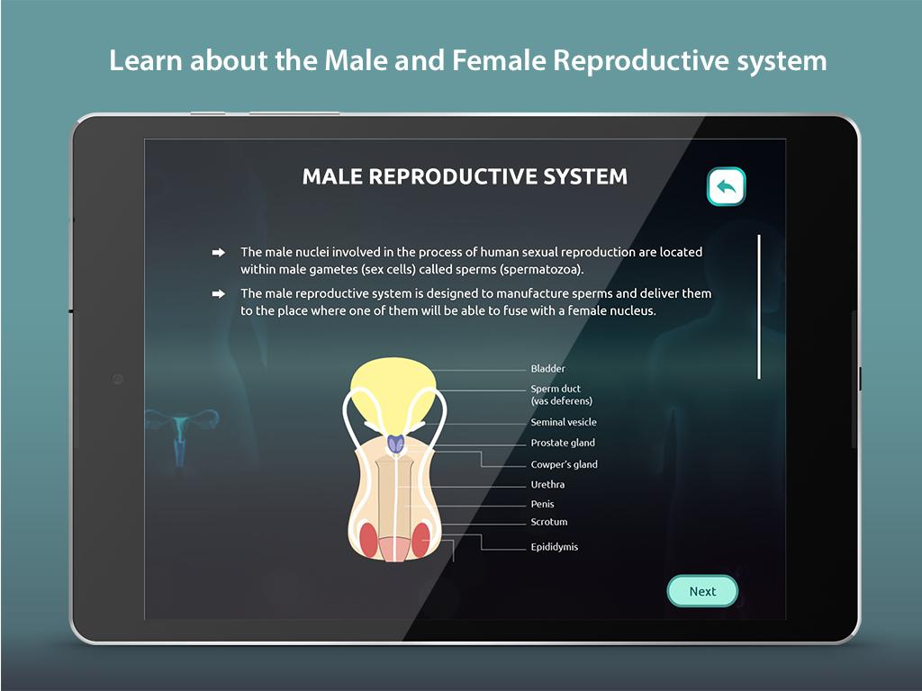Click the blue prostate gland in the diagram

[396, 444]
